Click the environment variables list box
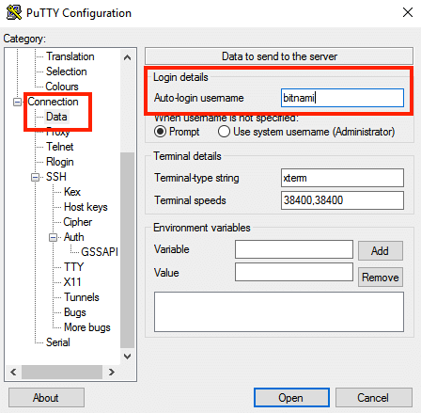The image size is (421, 413). [x=279, y=312]
